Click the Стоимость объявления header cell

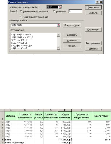(x=25, y=116)
